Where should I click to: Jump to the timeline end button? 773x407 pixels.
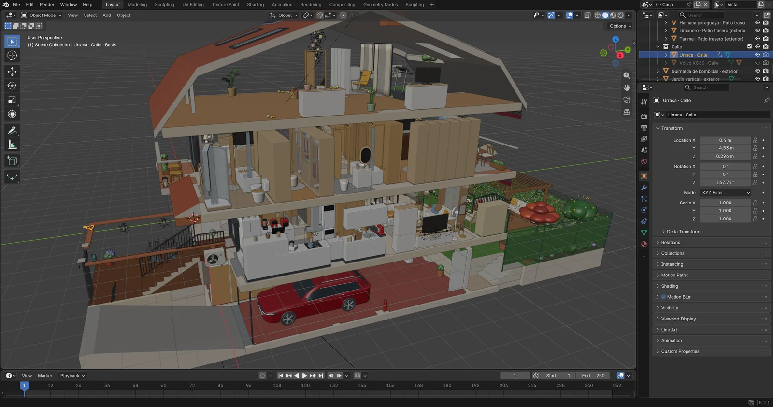point(321,376)
